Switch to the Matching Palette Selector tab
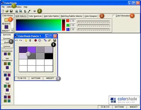Image resolution: width=141 pixels, height=110 pixels. (x=72, y=16)
